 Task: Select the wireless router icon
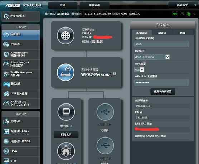click(65, 72)
